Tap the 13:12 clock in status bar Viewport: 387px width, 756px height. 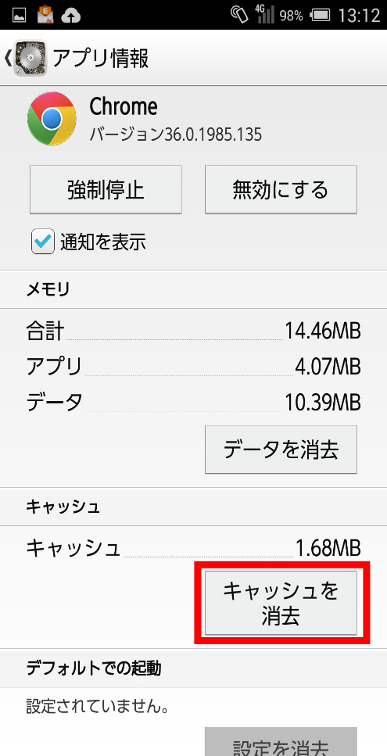click(359, 16)
